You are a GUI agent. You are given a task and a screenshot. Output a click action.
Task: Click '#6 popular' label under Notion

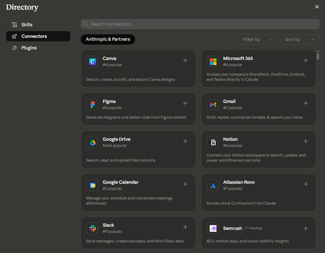pos(233,146)
